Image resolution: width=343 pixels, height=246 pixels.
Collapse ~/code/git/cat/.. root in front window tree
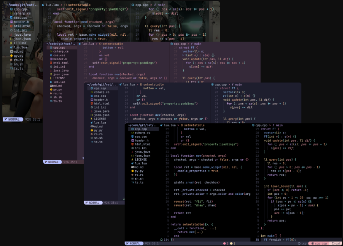pos(142,125)
